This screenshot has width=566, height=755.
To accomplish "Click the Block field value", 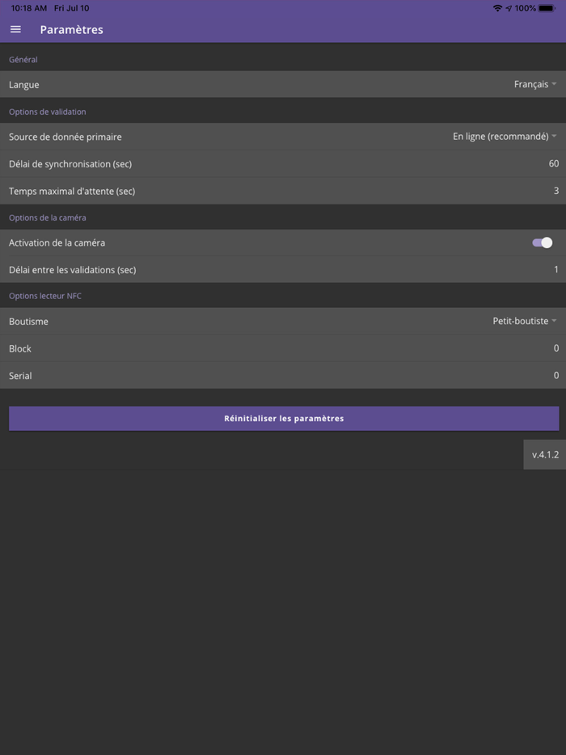I will click(x=555, y=348).
